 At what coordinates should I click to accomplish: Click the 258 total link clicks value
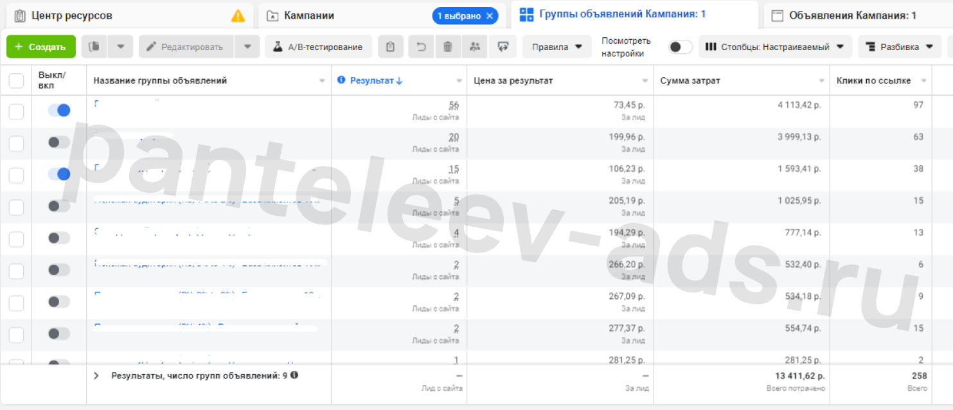920,375
